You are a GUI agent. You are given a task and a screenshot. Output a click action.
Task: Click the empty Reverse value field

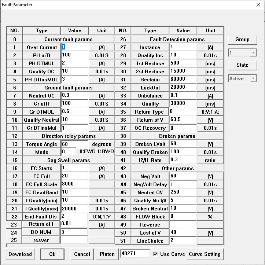point(183,224)
